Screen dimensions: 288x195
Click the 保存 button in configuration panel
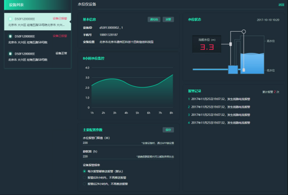(168, 130)
